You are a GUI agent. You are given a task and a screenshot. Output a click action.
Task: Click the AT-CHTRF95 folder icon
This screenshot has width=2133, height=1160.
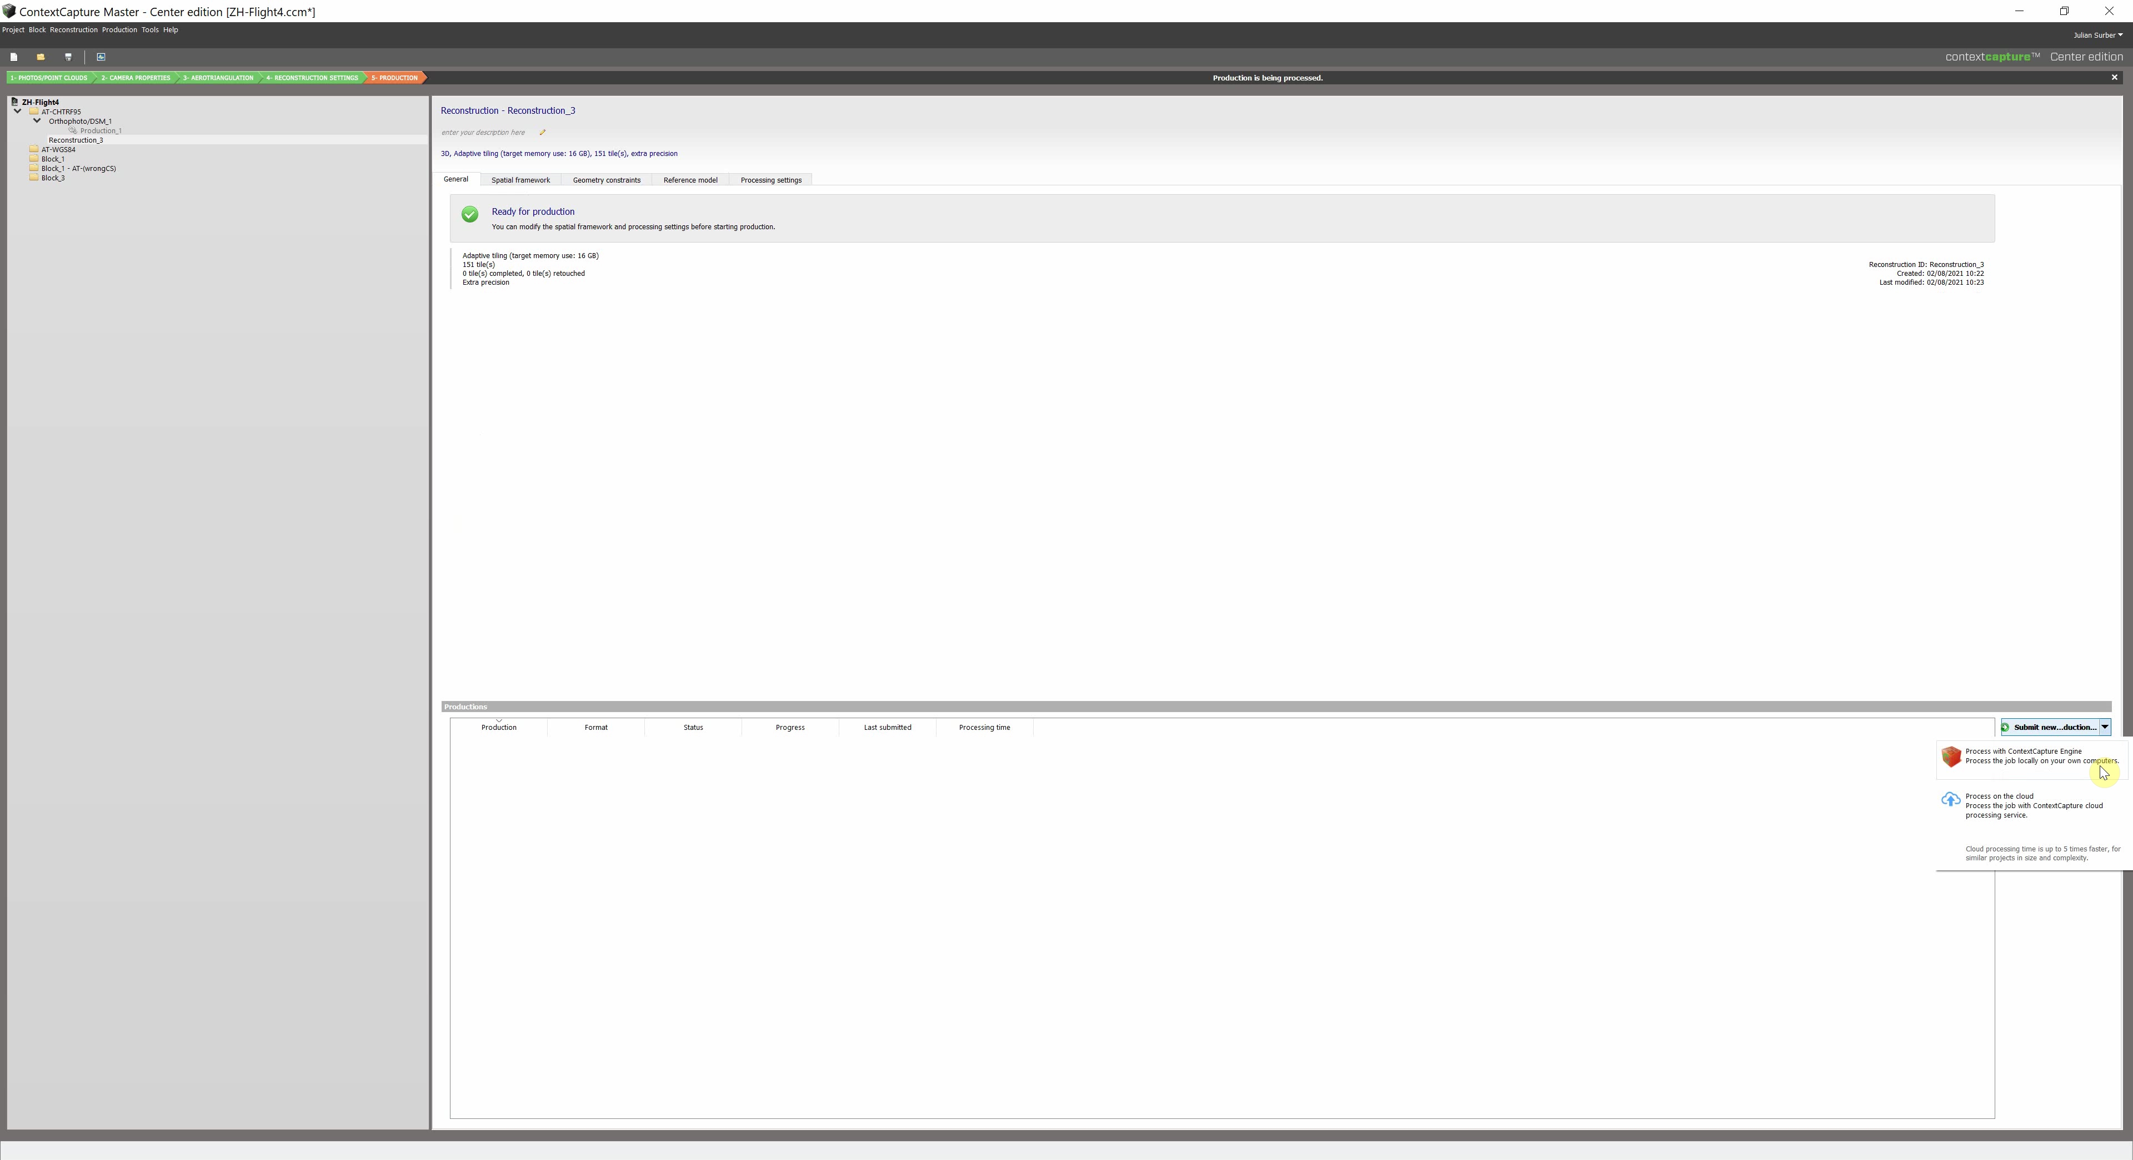point(34,112)
